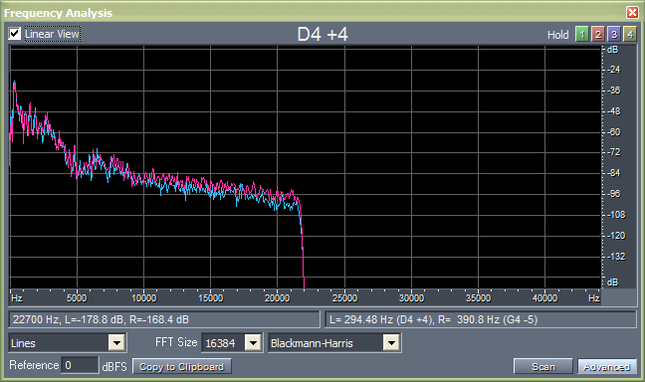Click the Scan button
The image size is (645, 382).
pyautogui.click(x=543, y=366)
